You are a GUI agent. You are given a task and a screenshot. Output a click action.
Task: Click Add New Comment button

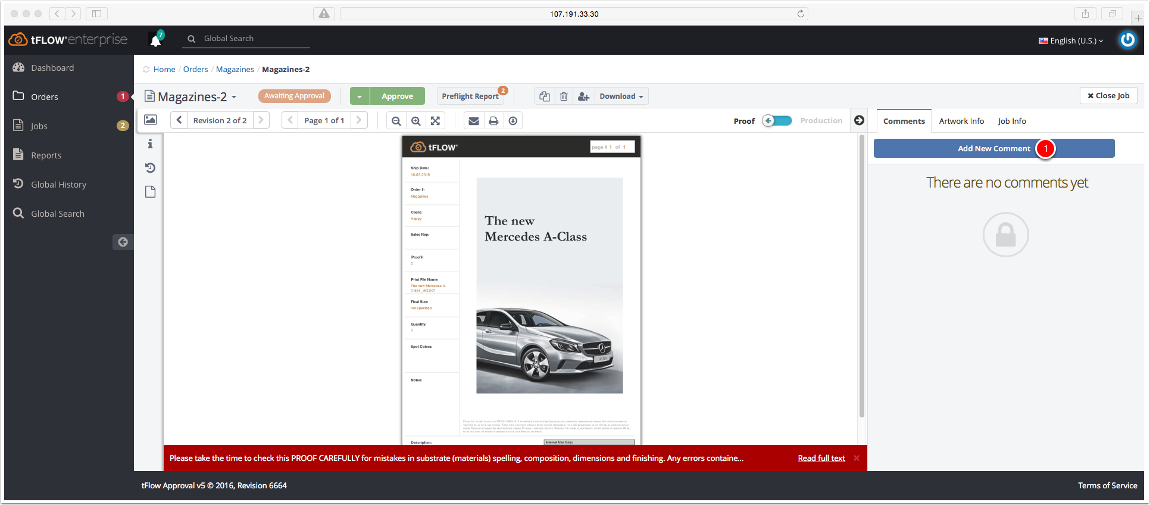(994, 148)
